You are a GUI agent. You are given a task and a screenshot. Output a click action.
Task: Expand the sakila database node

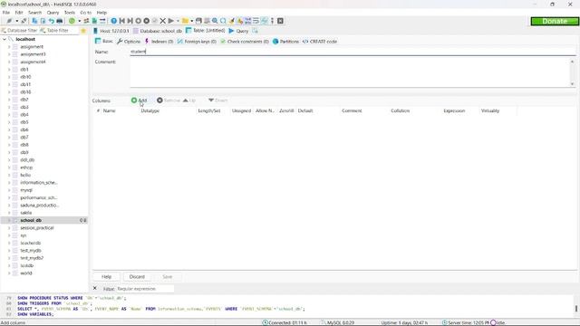(9, 213)
